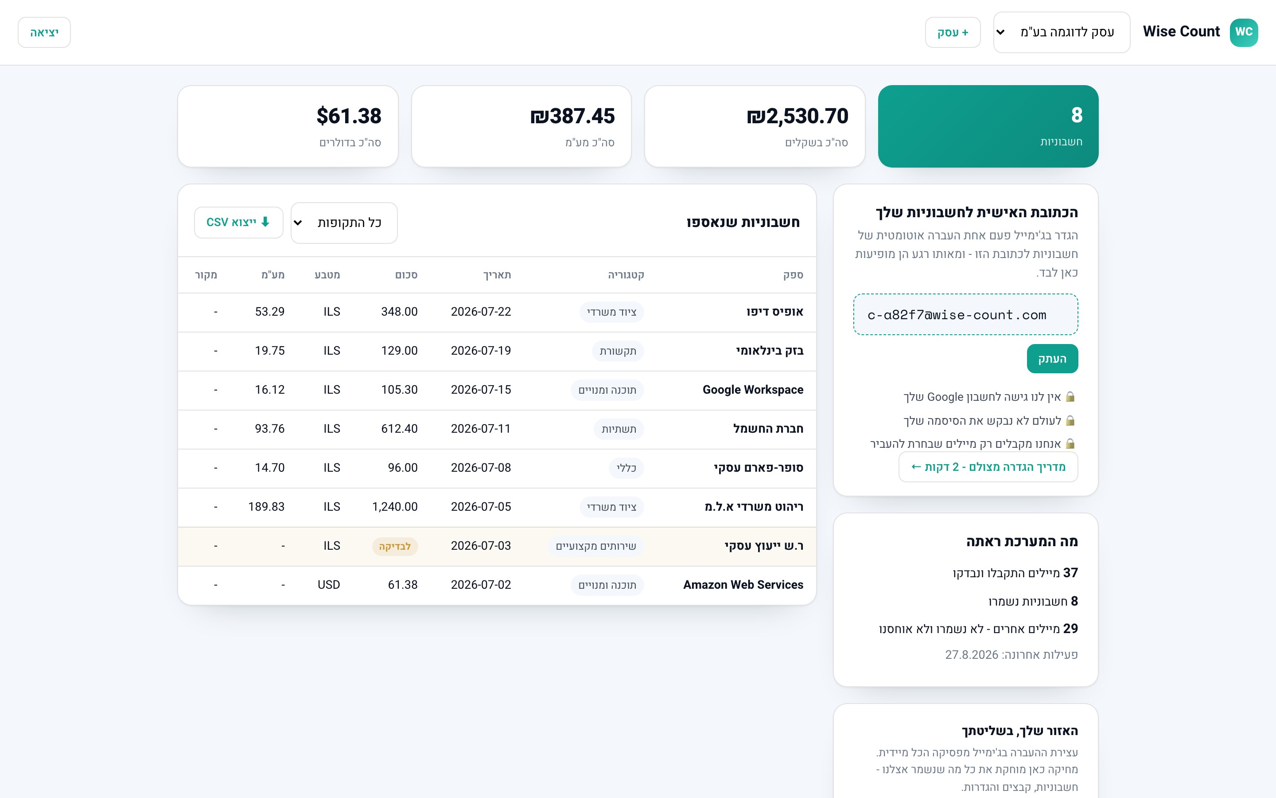Click the email address c-a82f7@wise-count.com box

pyautogui.click(x=965, y=315)
